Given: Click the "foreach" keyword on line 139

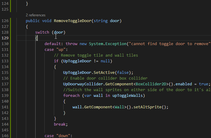Looking at the screenshot, I should 71,96.
